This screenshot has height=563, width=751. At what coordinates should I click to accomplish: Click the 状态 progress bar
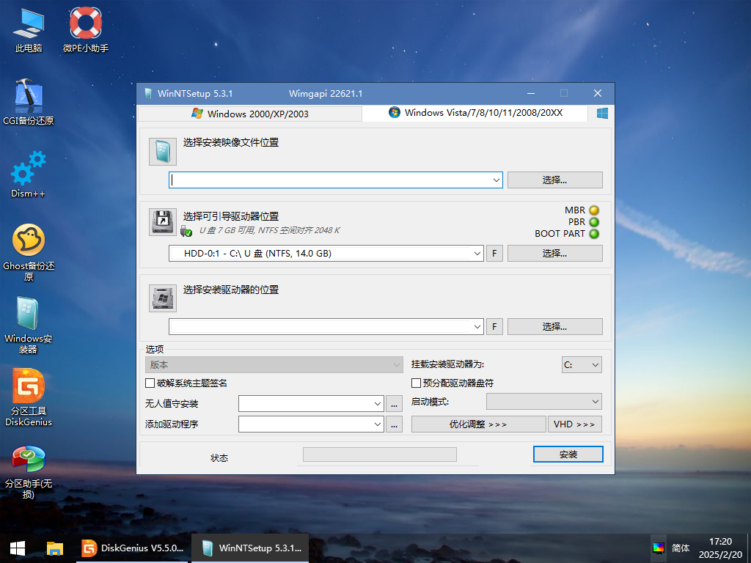380,455
